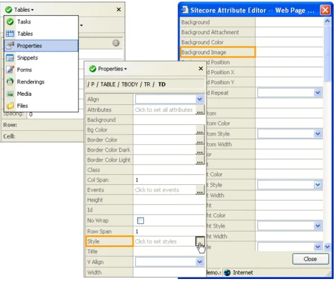Click the Forms pencil icon in menu
Image resolution: width=334 pixels, height=284 pixels.
(10, 69)
